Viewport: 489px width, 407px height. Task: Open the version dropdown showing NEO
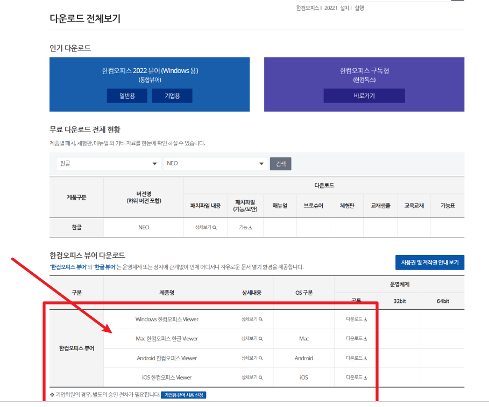[215, 163]
